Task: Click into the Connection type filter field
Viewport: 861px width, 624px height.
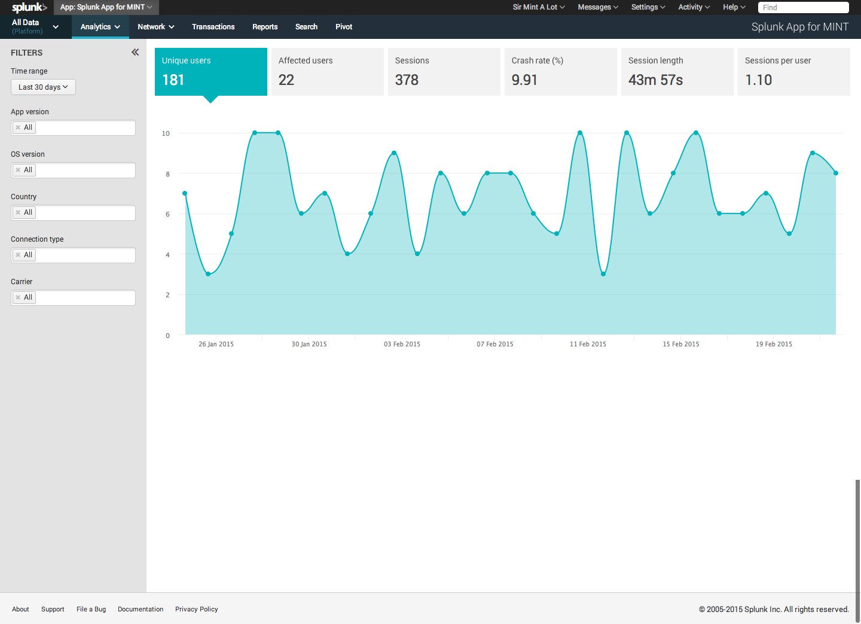Action: pos(73,255)
